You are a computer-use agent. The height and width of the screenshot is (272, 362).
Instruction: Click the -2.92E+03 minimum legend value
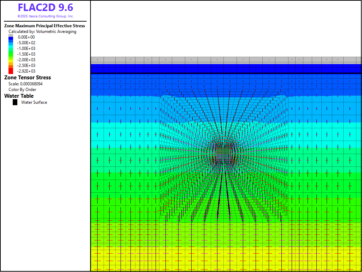pyautogui.click(x=26, y=71)
